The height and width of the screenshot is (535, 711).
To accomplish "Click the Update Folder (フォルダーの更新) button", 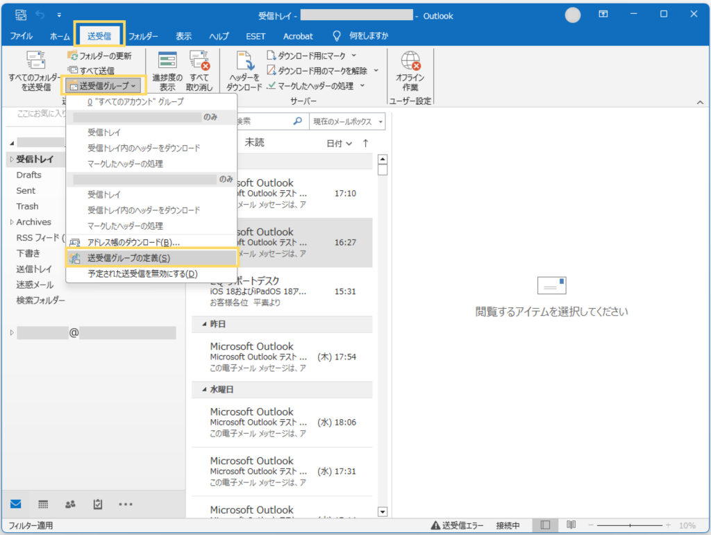I will [99, 56].
